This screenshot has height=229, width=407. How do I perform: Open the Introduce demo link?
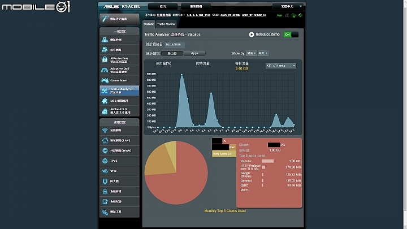(x=267, y=34)
